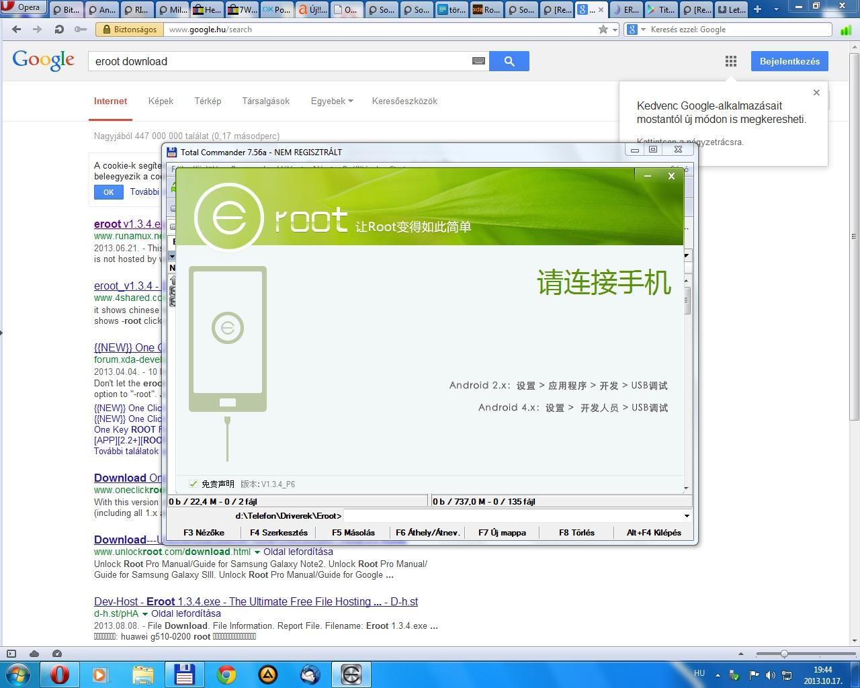Go back in Opera browser
Image resolution: width=860 pixels, height=688 pixels.
click(x=17, y=30)
